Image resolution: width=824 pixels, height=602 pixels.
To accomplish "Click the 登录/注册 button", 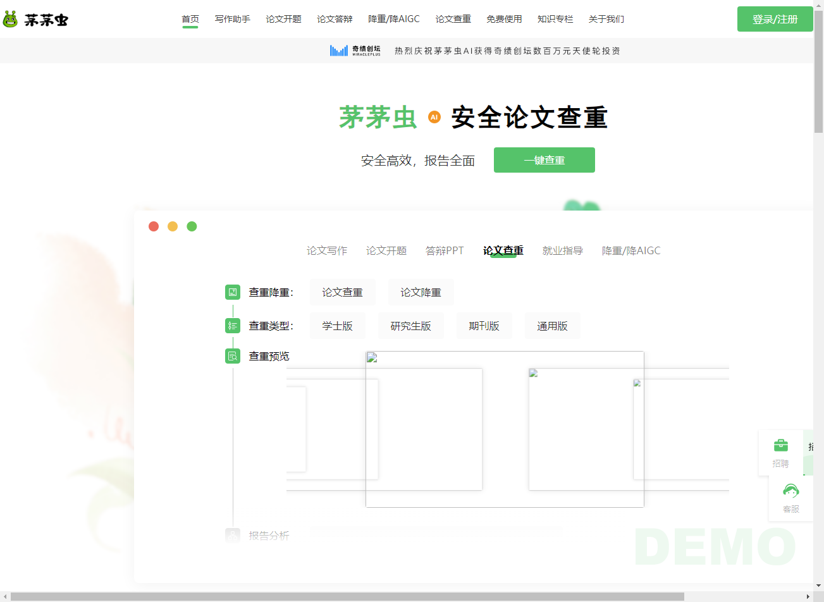I will (775, 19).
